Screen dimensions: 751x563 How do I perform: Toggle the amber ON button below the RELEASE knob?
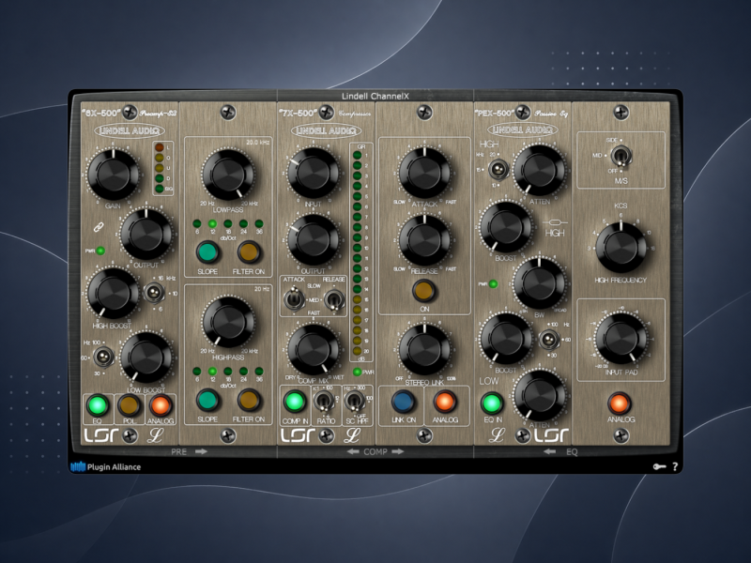pos(424,291)
